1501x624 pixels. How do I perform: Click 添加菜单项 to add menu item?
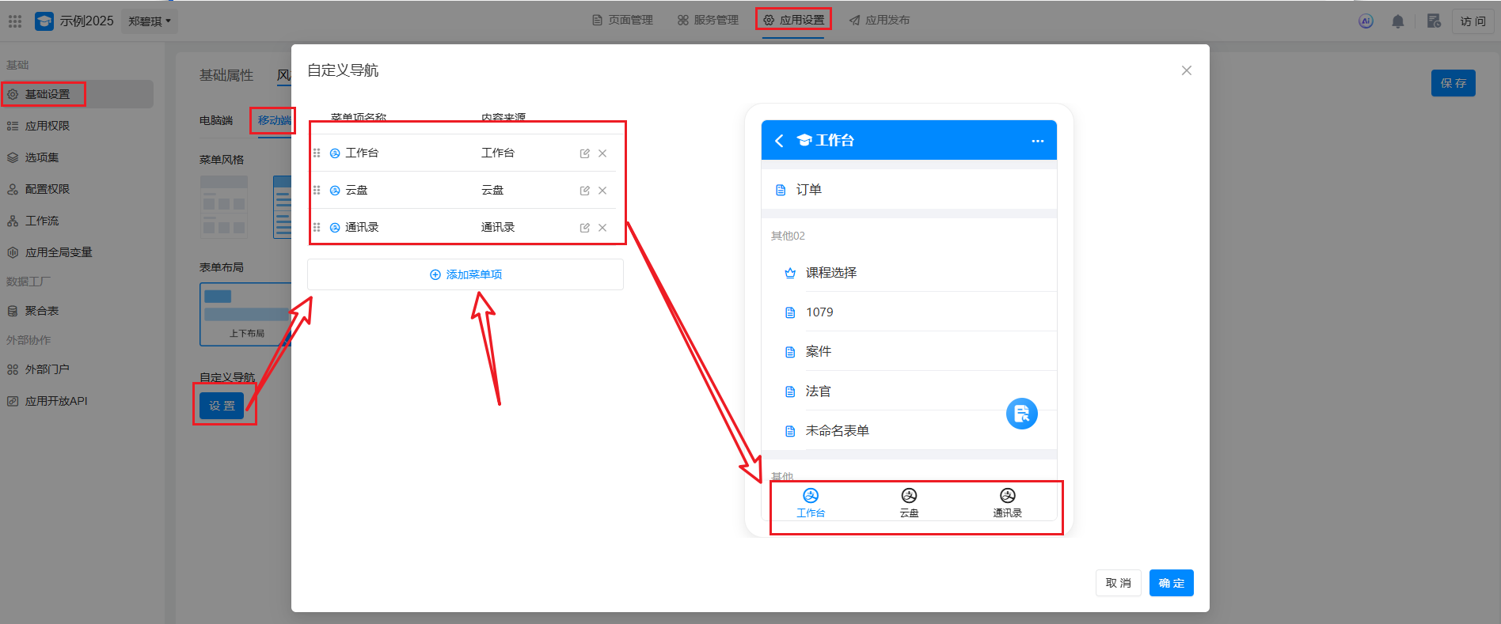tap(465, 274)
